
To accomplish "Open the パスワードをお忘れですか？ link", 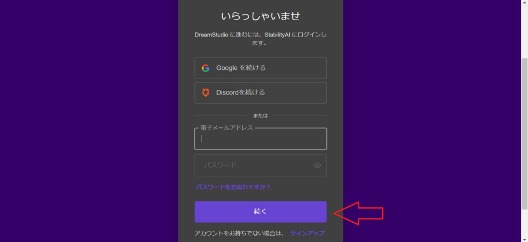I will (x=233, y=187).
